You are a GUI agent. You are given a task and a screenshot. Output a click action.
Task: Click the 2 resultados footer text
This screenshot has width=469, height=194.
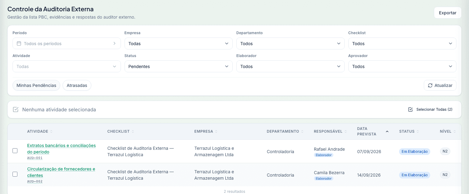(x=234, y=192)
